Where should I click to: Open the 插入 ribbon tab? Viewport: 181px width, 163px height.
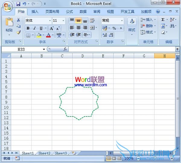point(35,11)
